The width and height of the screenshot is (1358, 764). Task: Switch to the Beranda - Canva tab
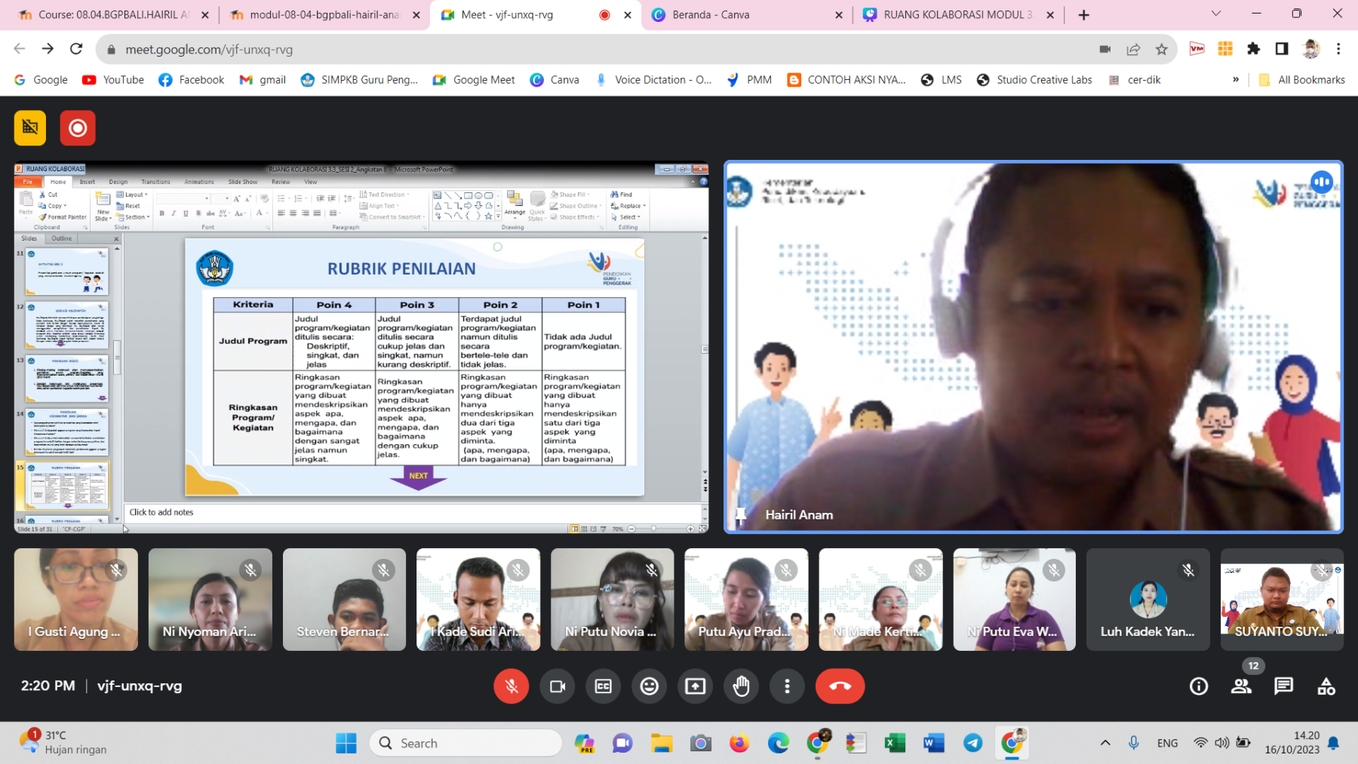(x=745, y=14)
